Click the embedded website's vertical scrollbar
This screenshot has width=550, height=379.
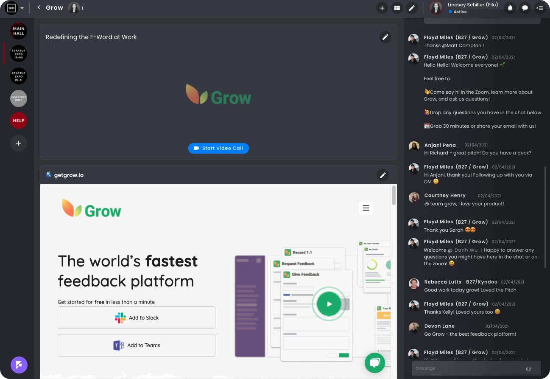point(394,195)
